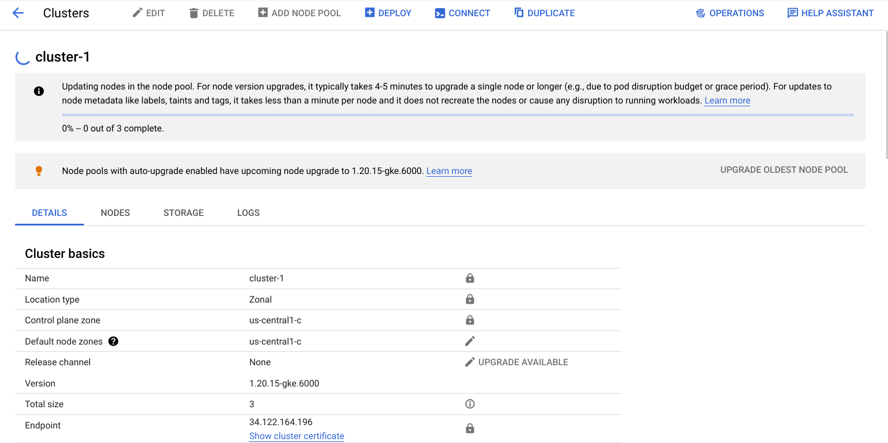This screenshot has width=888, height=443.
Task: Click the loading spinner beside cluster-1
Action: tap(23, 57)
